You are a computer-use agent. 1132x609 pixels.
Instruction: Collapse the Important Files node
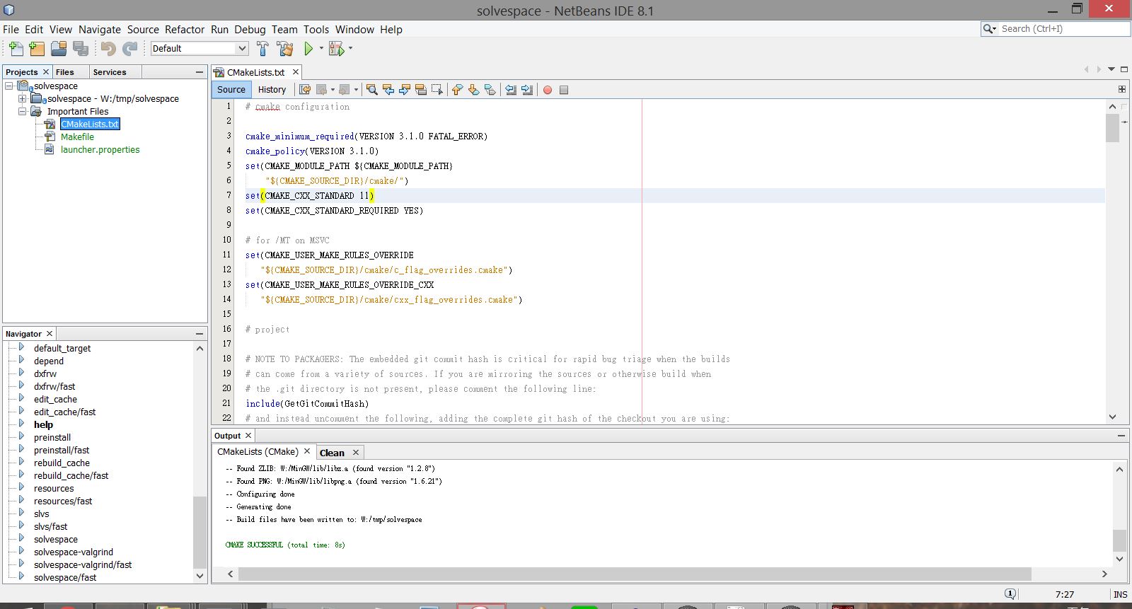22,111
